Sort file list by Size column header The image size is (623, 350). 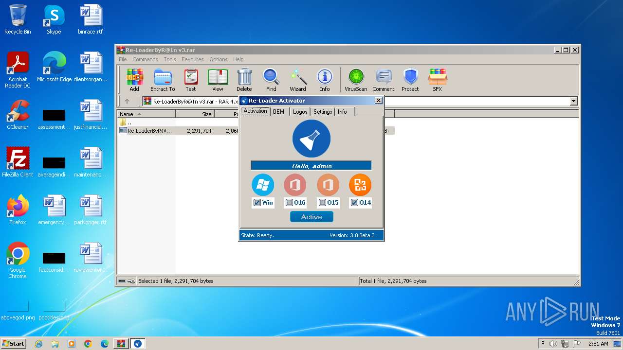click(195, 114)
